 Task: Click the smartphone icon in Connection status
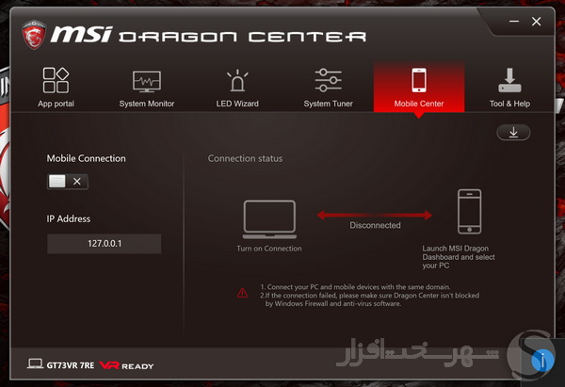(x=469, y=212)
